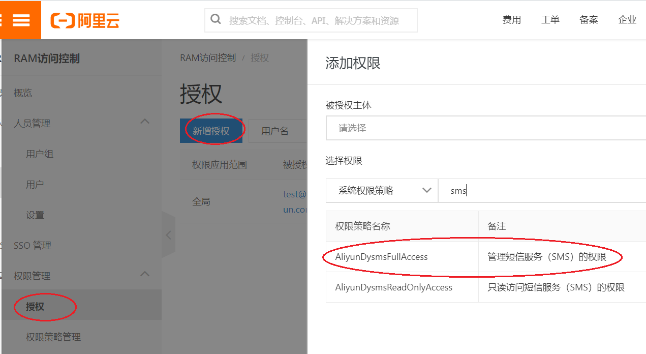Click the 管理短信服务（SMS）的权限 description

tap(547, 257)
